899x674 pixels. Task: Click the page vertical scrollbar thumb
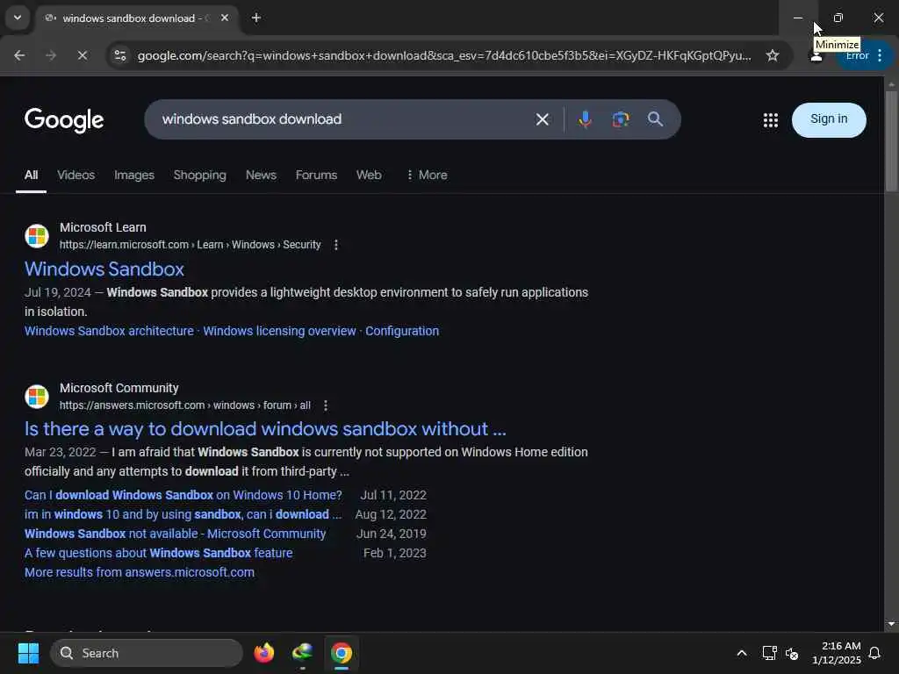[891, 141]
